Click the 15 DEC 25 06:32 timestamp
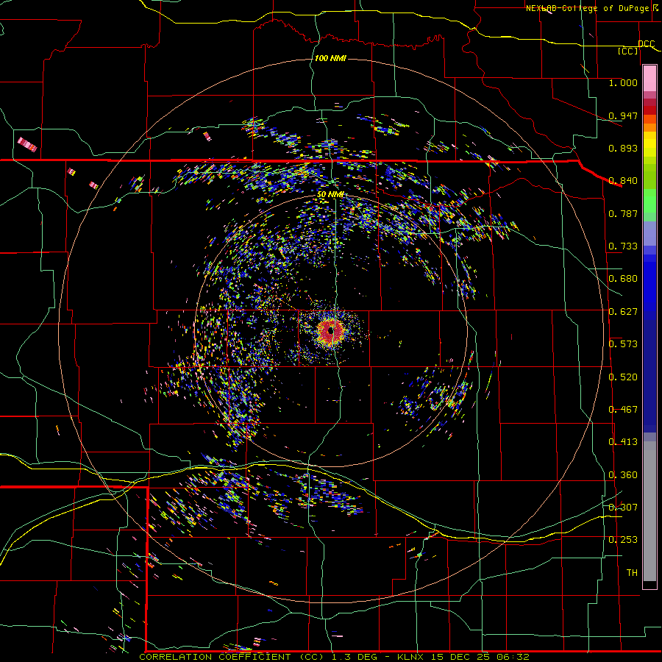This screenshot has width=662, height=662. tap(480, 657)
